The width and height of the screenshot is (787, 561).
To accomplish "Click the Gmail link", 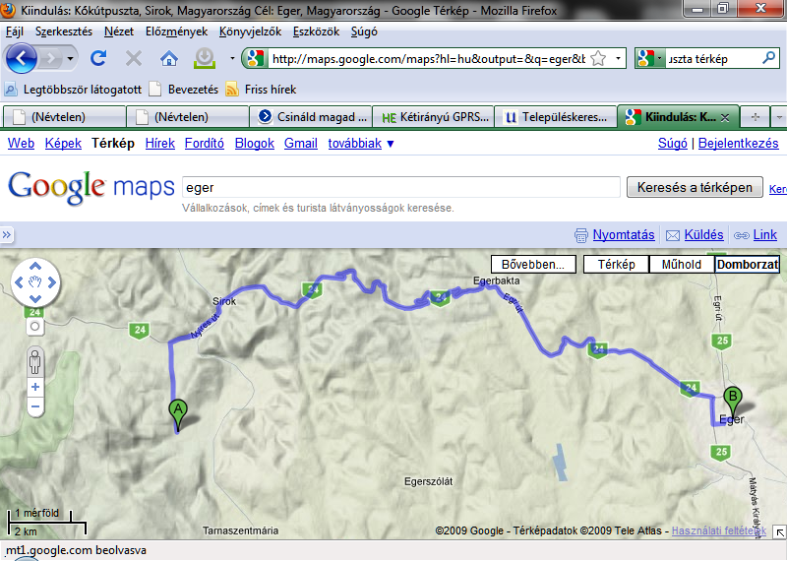I will point(301,143).
